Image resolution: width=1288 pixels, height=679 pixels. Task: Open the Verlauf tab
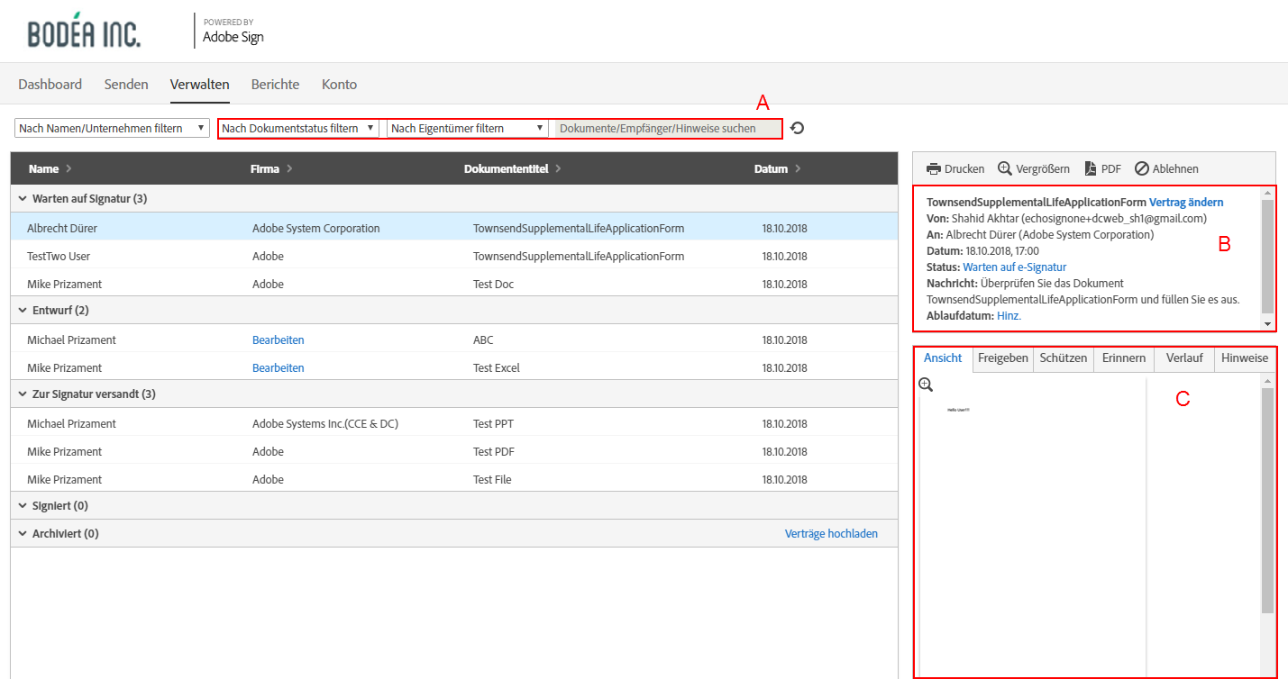[1183, 358]
